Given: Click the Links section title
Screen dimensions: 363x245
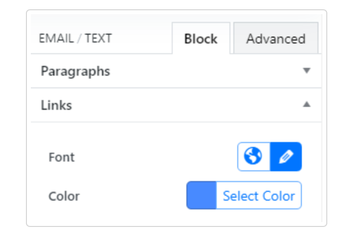Looking at the screenshot, I should point(56,105).
